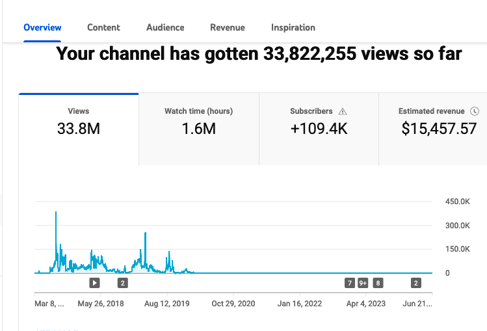
Task: Click the tallest views spike in chart
Action: 56,213
